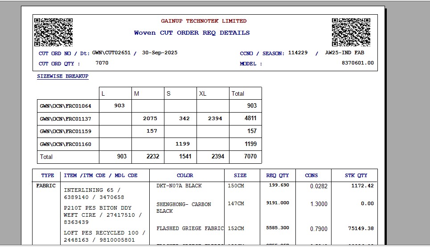Click the top-left QR code
430x247 pixels.
pos(53,32)
